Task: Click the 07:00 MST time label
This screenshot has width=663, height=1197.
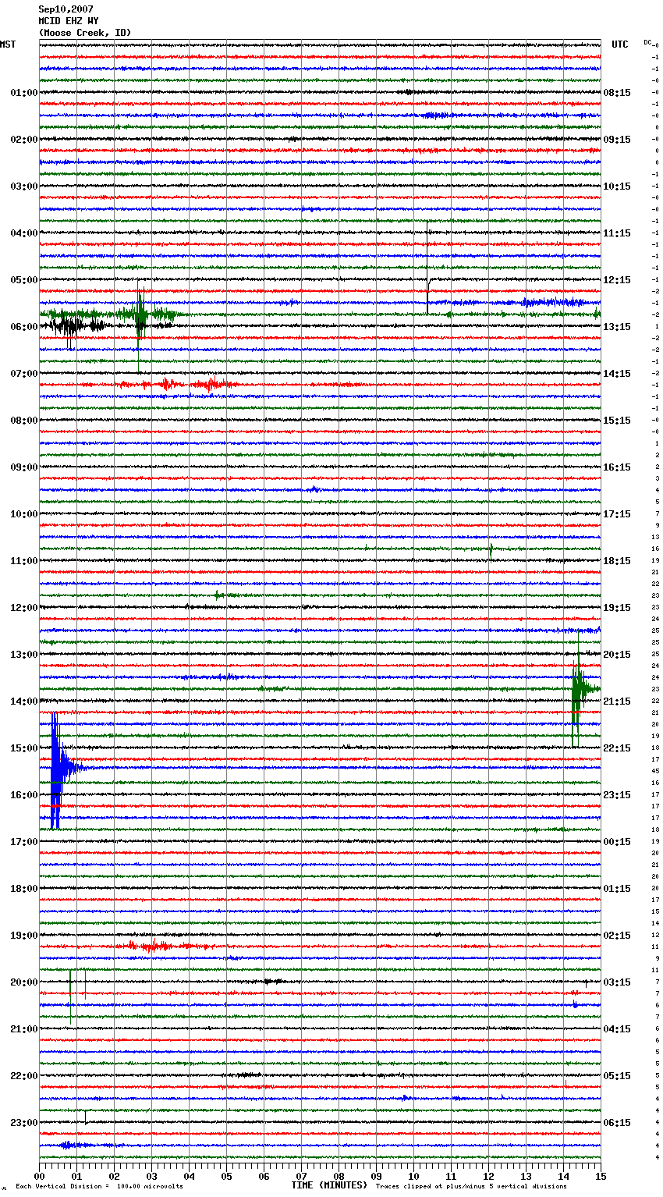Action: coord(24,374)
